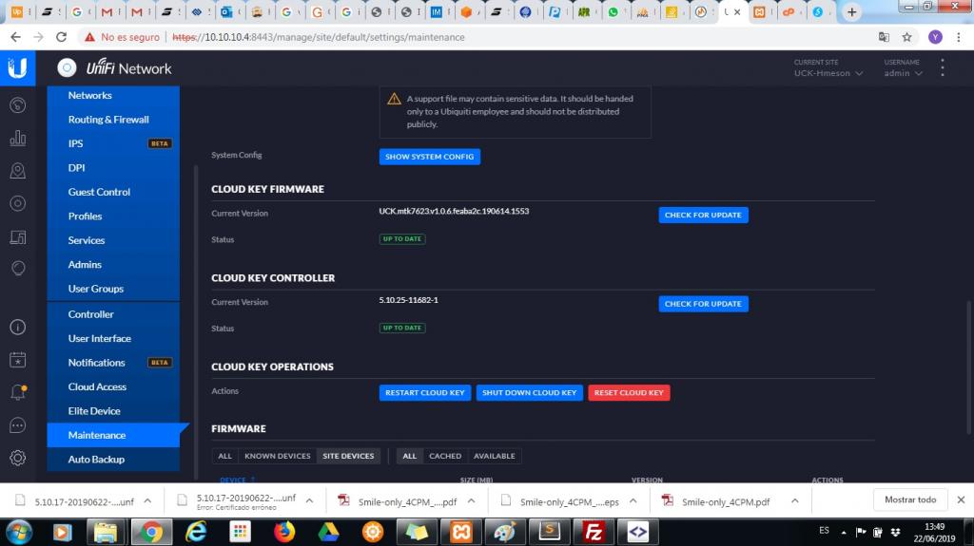Open the UniFi dashboard icon in sidebar

[17, 104]
